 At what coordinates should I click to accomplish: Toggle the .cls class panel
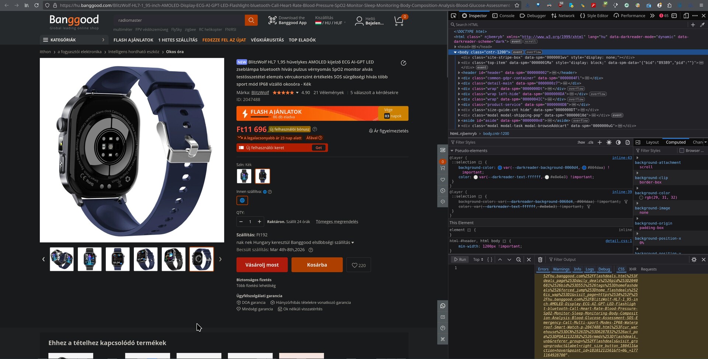click(x=591, y=142)
